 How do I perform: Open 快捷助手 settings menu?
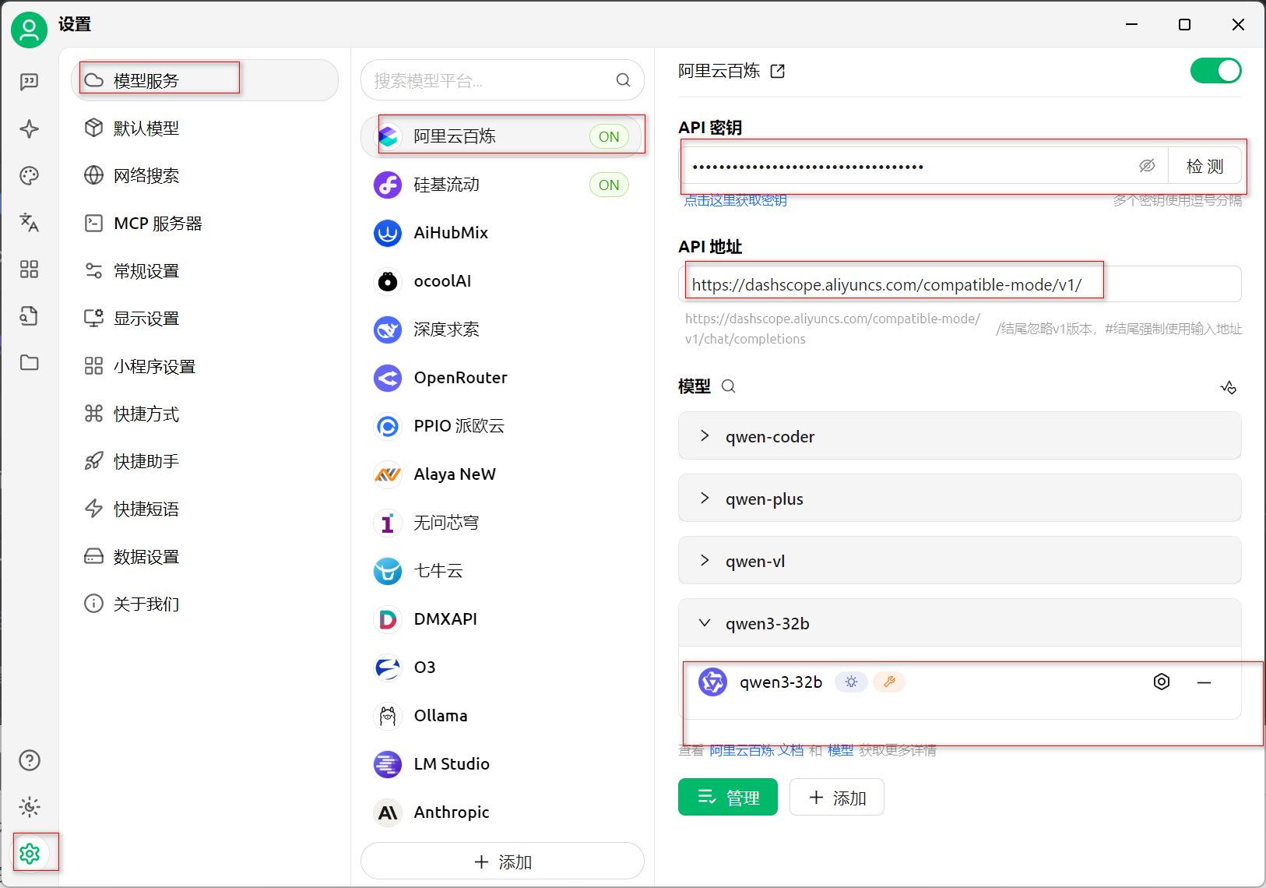[x=205, y=461]
